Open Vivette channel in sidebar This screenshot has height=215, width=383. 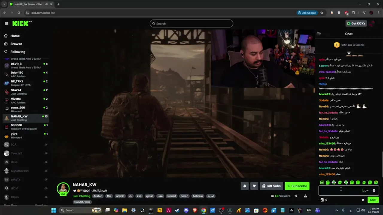[x=25, y=101]
